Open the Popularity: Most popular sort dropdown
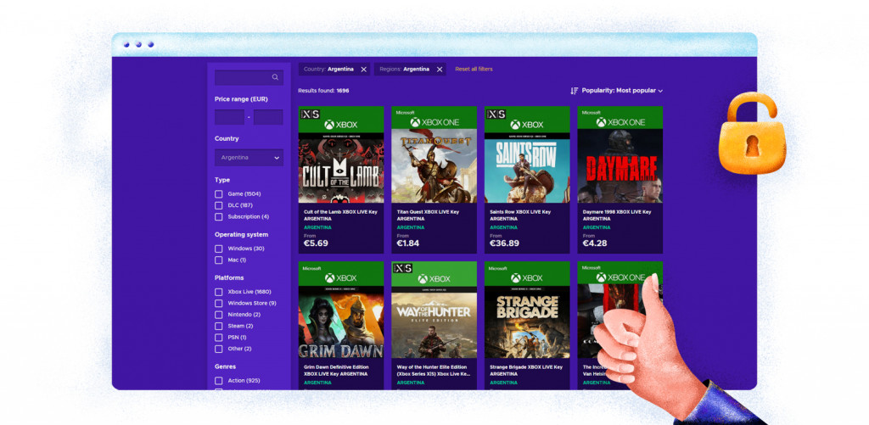The width and height of the screenshot is (869, 425). pyautogui.click(x=622, y=90)
